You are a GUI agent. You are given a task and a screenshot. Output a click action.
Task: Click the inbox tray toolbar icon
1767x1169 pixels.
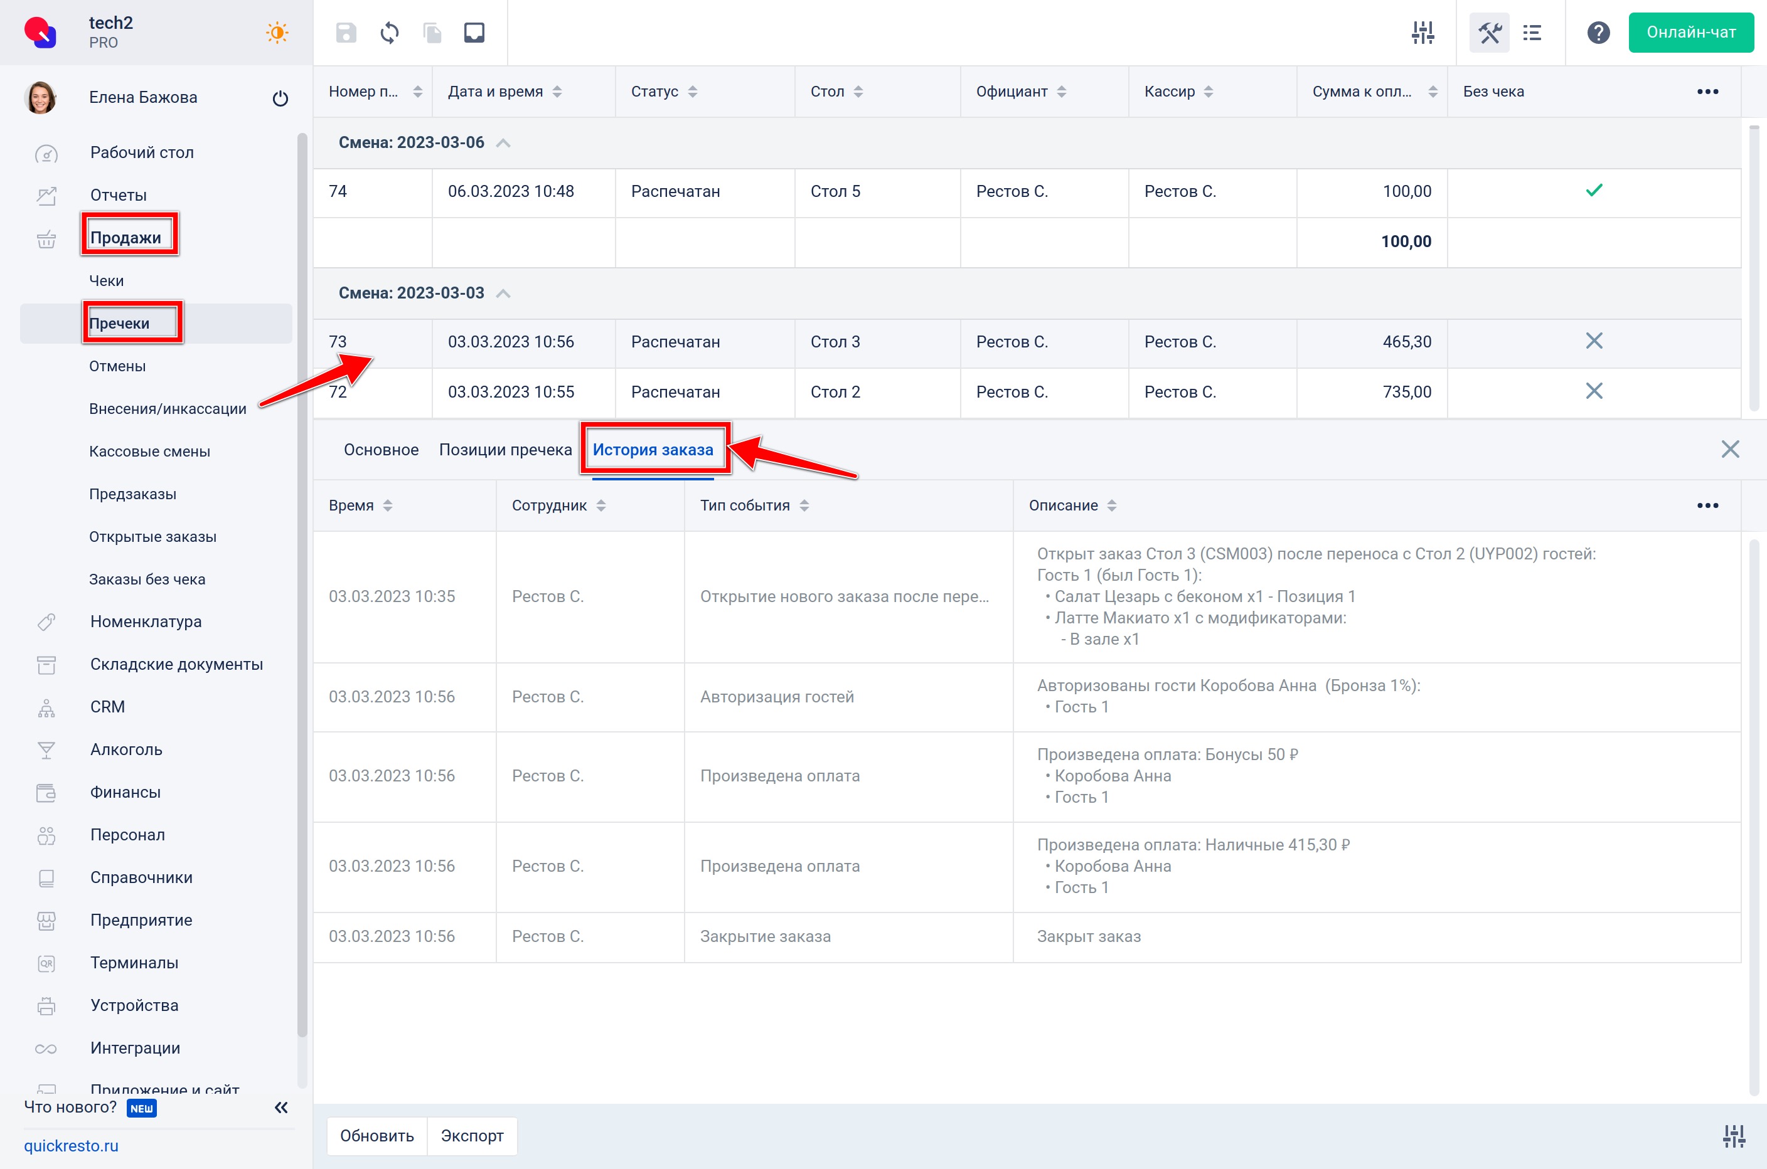(x=474, y=33)
